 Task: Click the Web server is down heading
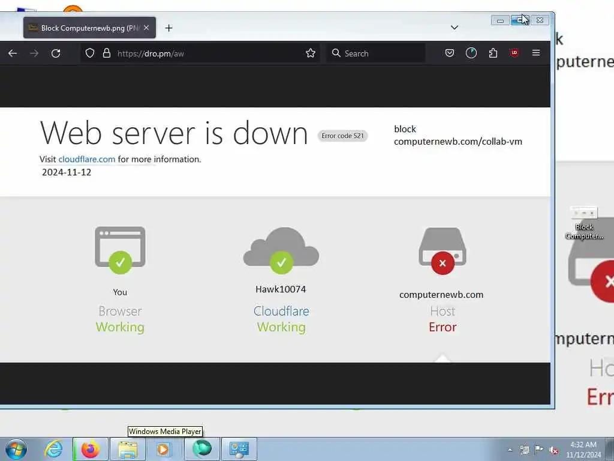point(174,133)
